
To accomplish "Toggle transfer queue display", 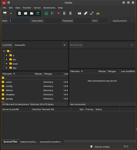I will [x=38, y=13].
